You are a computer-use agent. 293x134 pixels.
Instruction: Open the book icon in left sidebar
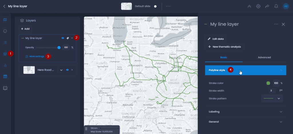[x=5, y=88]
